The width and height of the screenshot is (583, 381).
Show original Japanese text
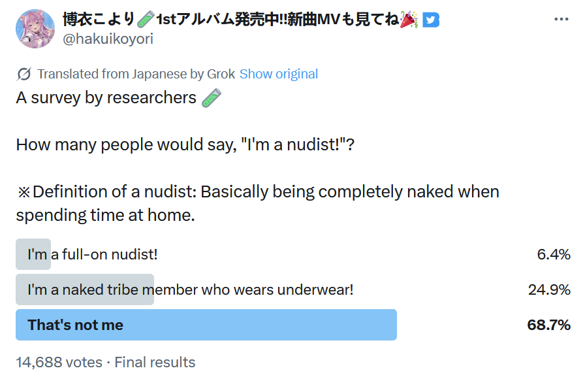click(279, 74)
